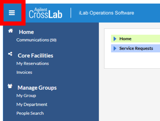Select the Home sidebar heading
This screenshot has height=121, width=160.
(x=26, y=32)
